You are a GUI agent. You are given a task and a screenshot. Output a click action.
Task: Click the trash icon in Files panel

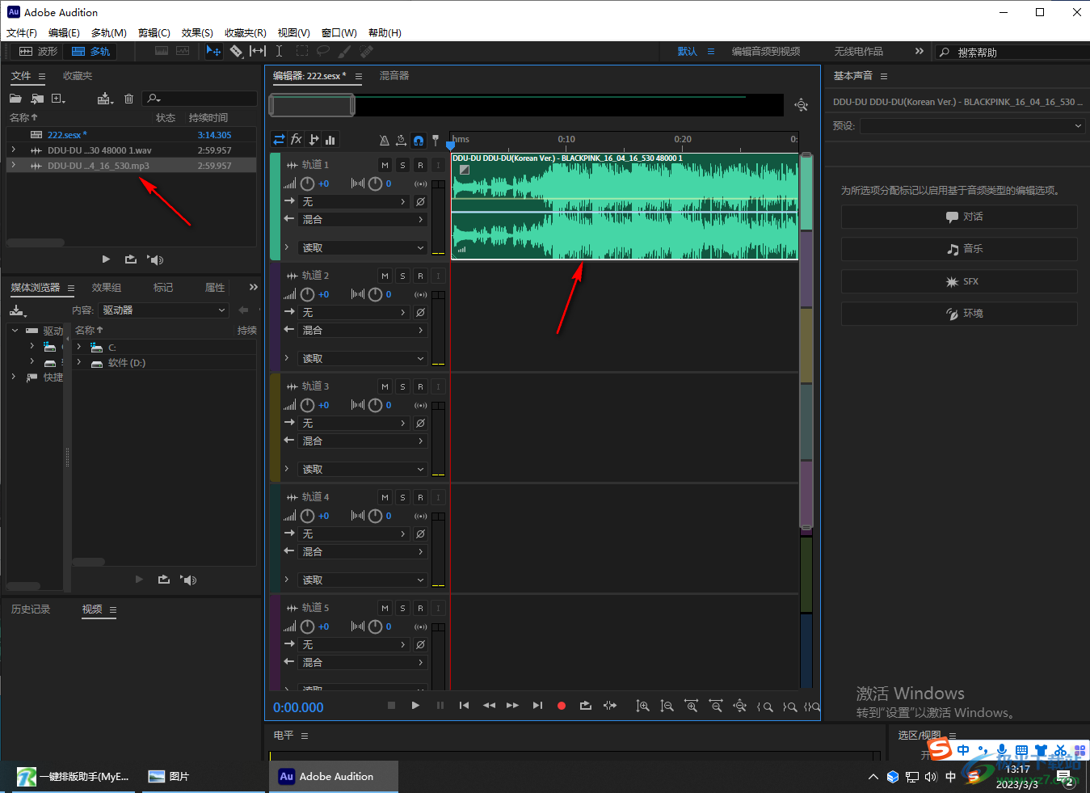coord(128,99)
